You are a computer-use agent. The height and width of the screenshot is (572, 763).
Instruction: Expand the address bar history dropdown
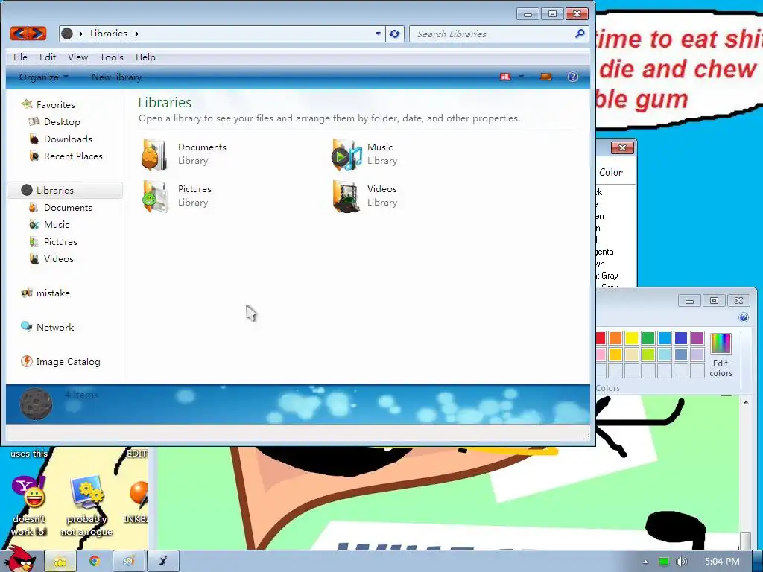[378, 34]
